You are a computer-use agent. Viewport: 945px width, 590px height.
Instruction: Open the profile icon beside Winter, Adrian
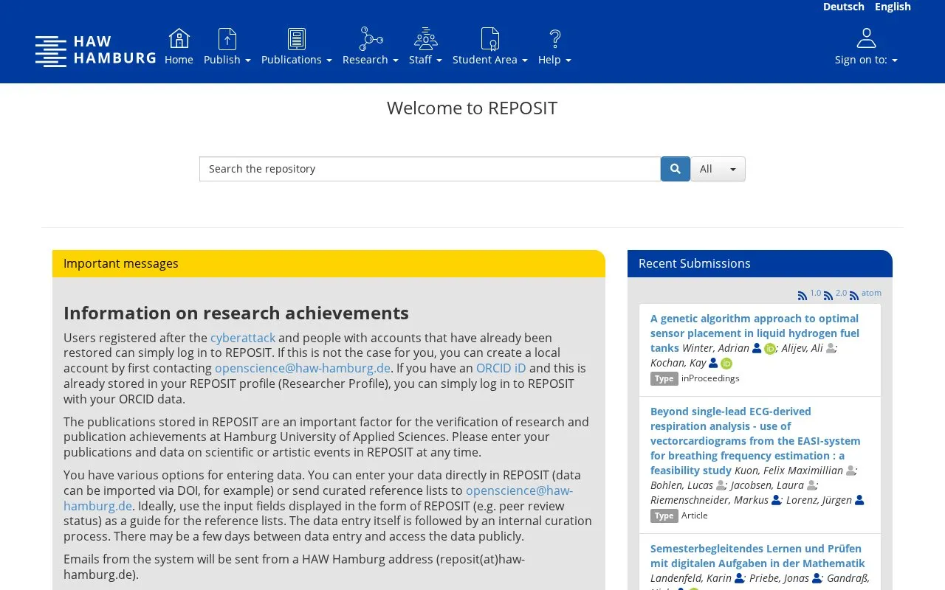tap(757, 348)
